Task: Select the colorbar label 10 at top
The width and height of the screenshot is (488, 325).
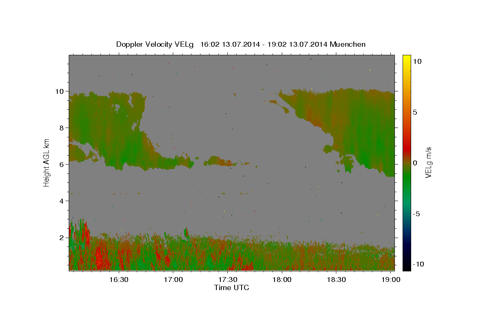Action: coord(418,61)
